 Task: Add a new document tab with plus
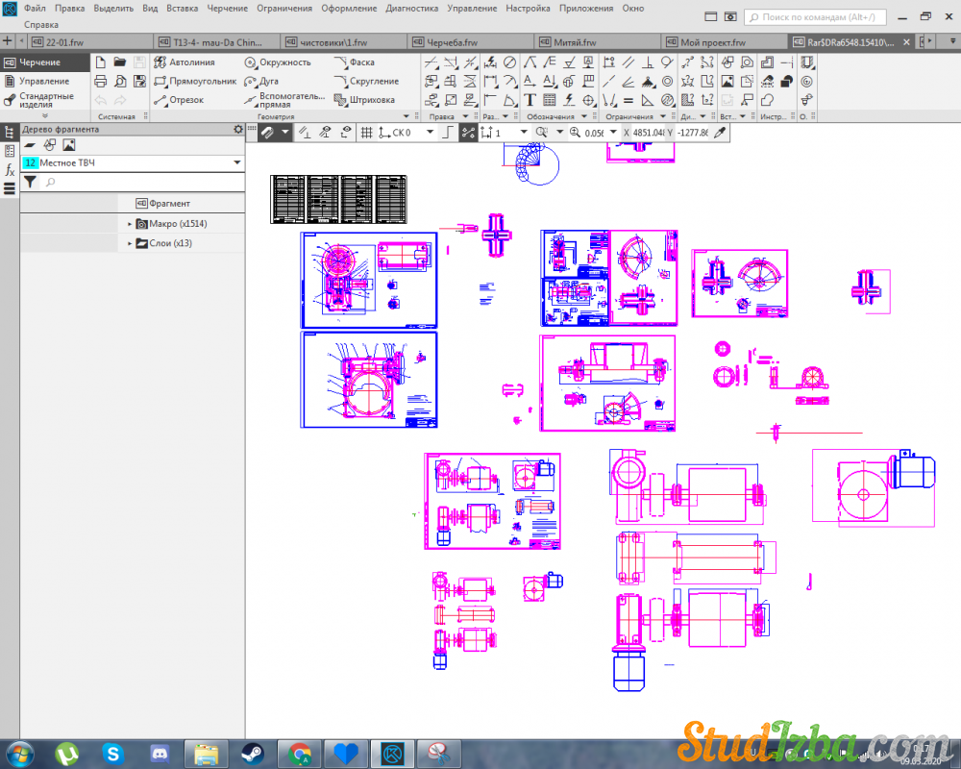click(x=8, y=41)
